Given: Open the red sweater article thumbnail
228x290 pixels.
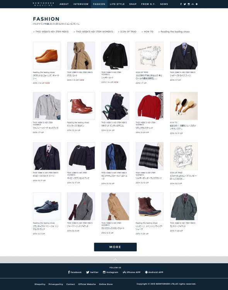Looking at the screenshot, I should (x=150, y=106).
